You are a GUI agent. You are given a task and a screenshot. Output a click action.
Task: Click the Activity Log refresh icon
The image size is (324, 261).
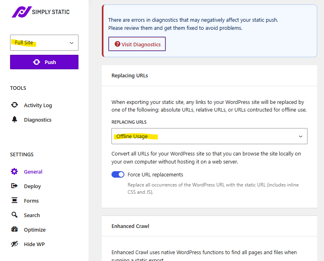click(14, 105)
